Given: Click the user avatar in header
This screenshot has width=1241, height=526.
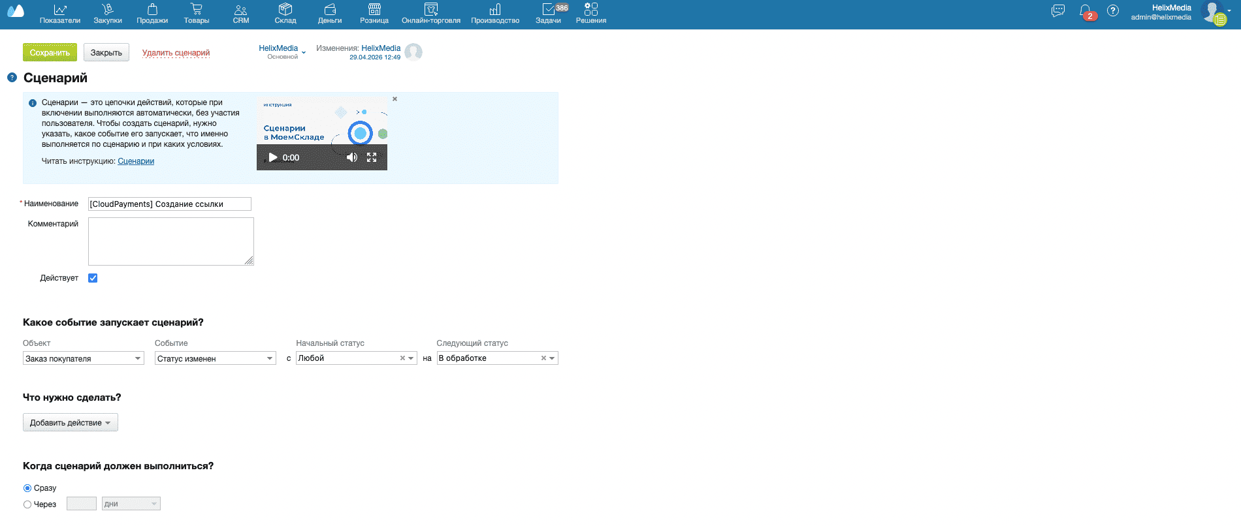Looking at the screenshot, I should pyautogui.click(x=1213, y=12).
